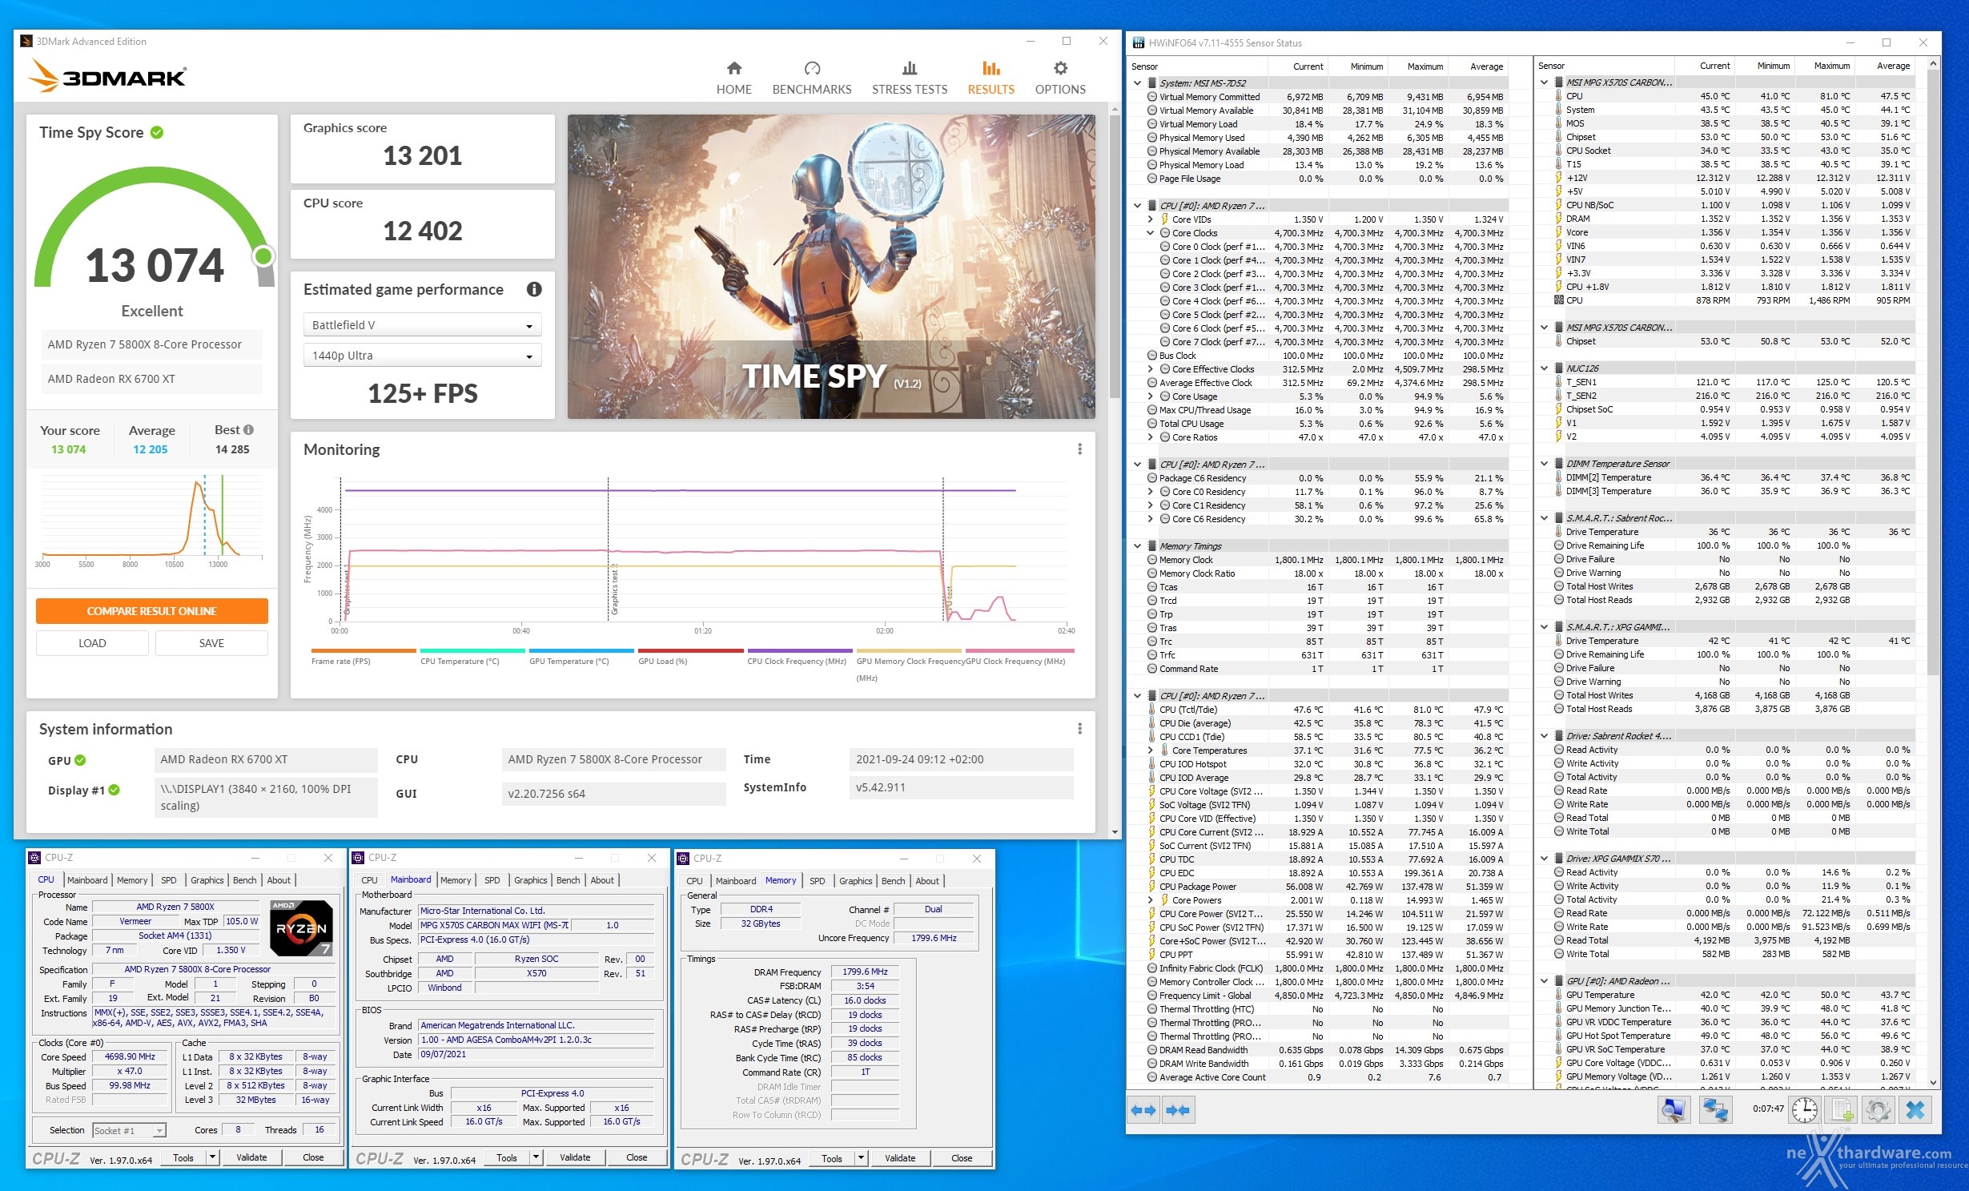This screenshot has width=1969, height=1191.
Task: Click the Ryzen 7 logo in CPU-Z
Action: click(301, 928)
